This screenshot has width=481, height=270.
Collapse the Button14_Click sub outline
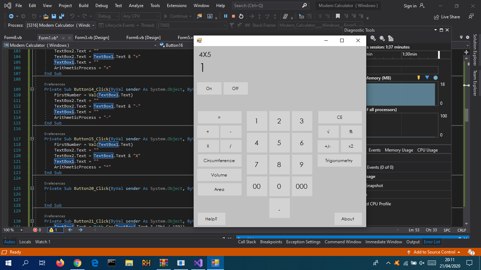(x=32, y=89)
